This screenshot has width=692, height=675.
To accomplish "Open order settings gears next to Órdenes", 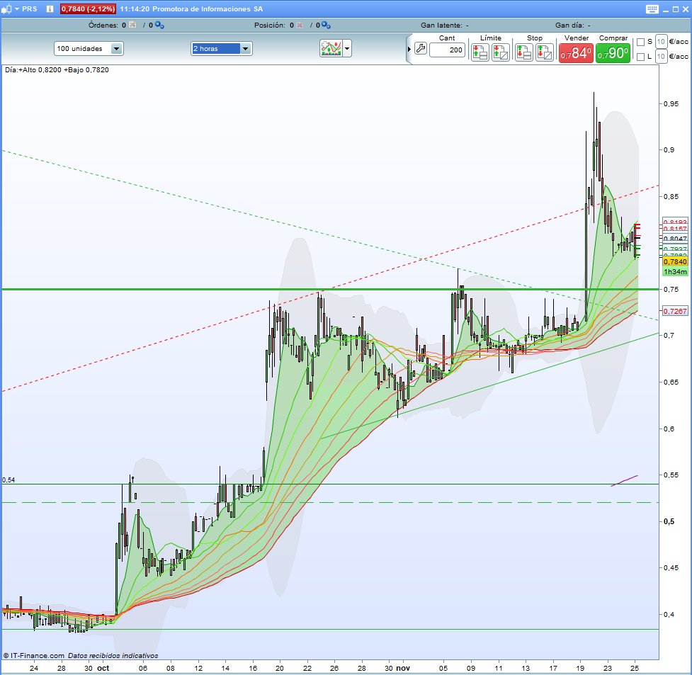I will pyautogui.click(x=159, y=25).
